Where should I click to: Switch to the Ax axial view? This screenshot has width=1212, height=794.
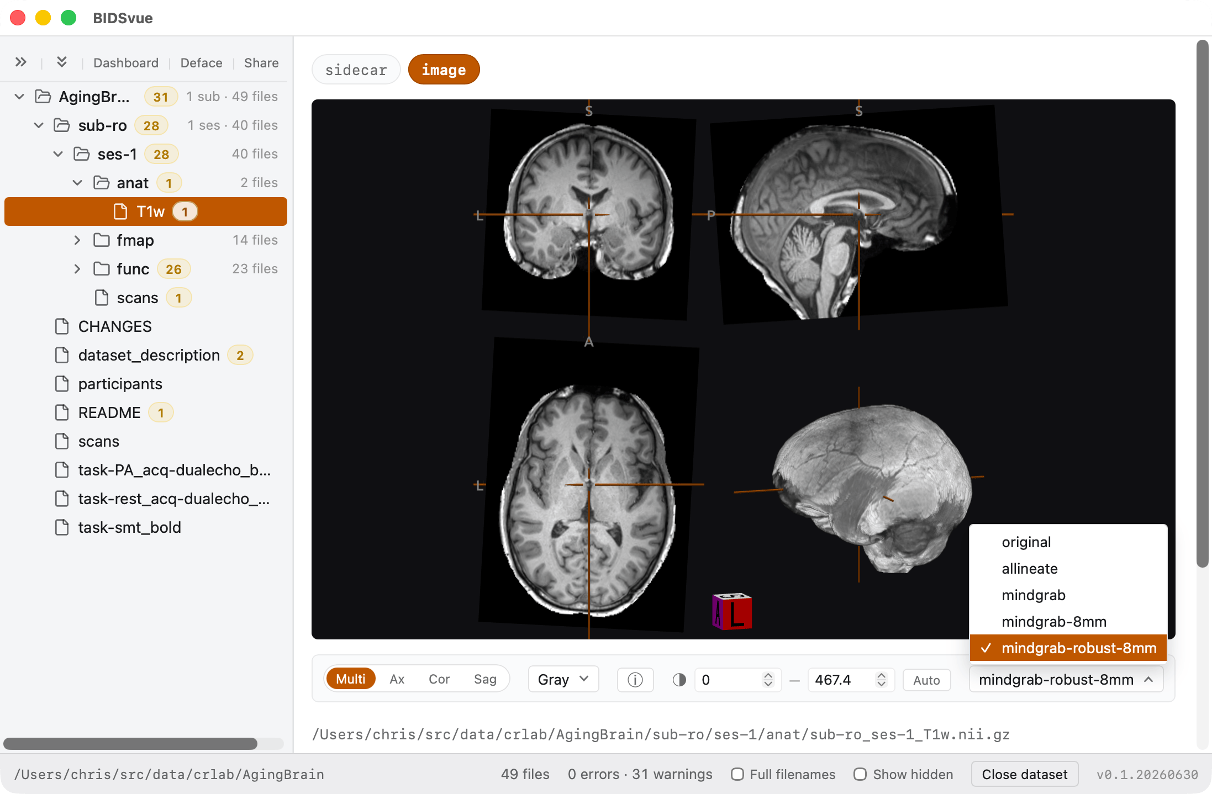point(397,679)
